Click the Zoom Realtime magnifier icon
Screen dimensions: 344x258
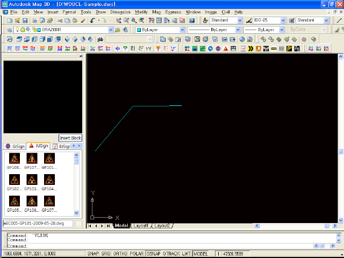126,20
